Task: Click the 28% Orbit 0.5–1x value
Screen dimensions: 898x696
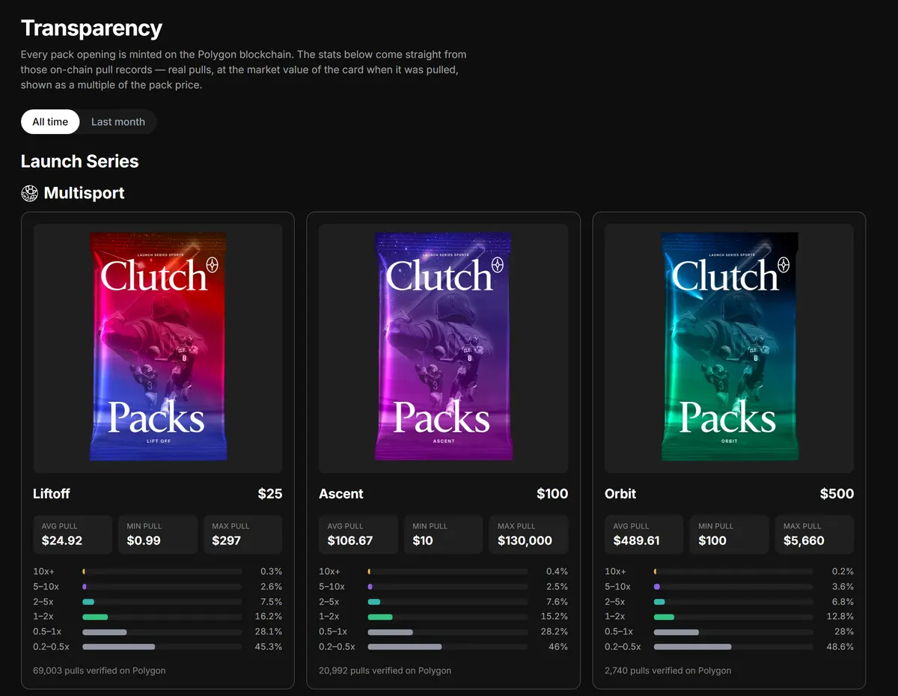Action: click(x=846, y=632)
